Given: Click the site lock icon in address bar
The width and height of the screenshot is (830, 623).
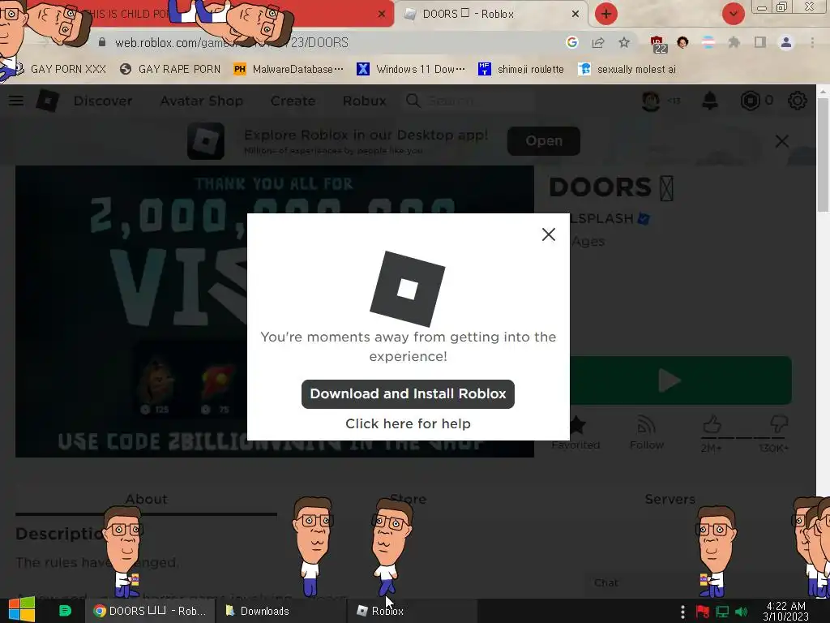Looking at the screenshot, I should coord(102,42).
